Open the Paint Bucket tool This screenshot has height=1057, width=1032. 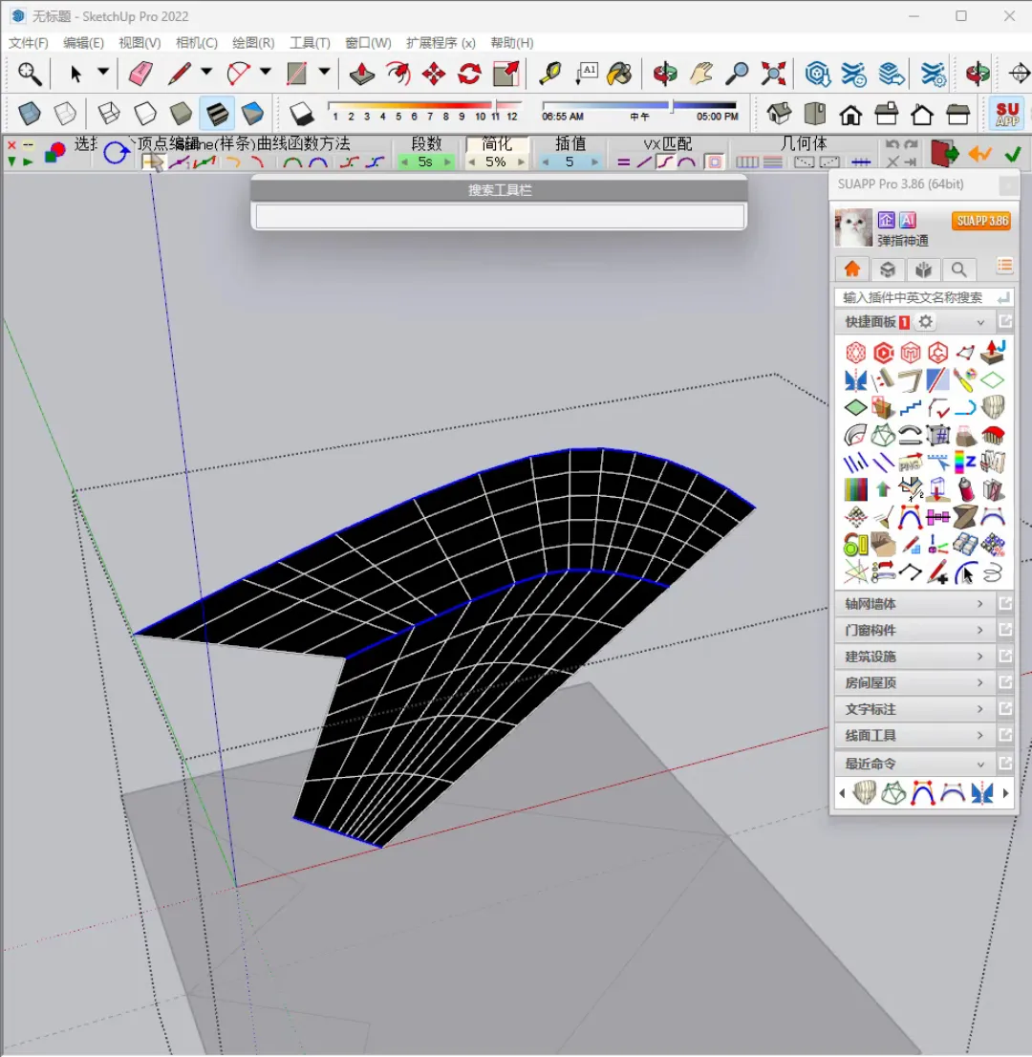point(619,73)
